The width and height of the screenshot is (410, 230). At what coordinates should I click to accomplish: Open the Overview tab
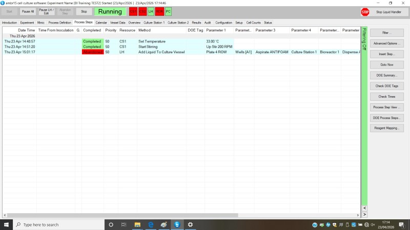[134, 22]
